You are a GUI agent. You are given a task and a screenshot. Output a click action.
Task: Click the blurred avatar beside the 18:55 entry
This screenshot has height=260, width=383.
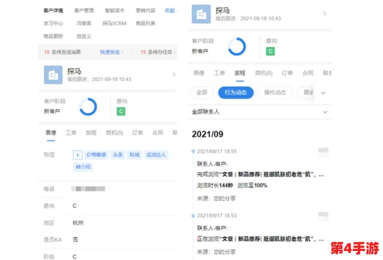[324, 151]
